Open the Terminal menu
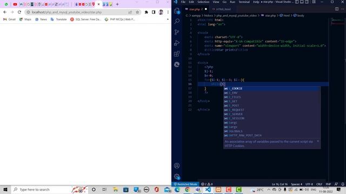Image resolution: width=346 pixels, height=194 pixels. pos(244,2)
